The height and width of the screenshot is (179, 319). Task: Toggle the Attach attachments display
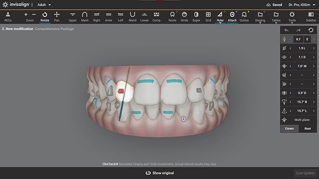tap(232, 17)
